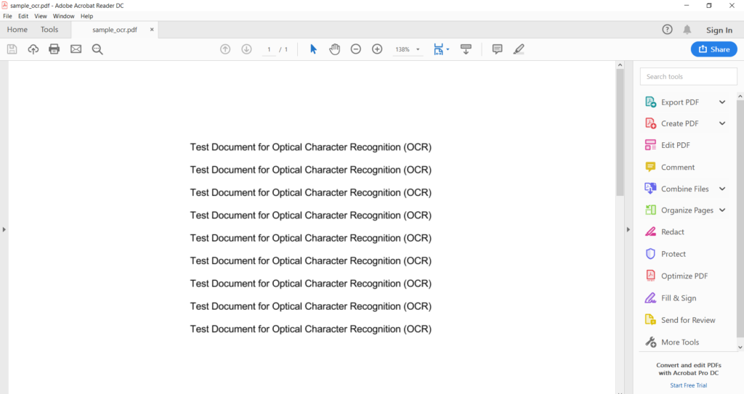Image resolution: width=744 pixels, height=394 pixels.
Task: Expand Create PDF chevron
Action: tap(722, 123)
